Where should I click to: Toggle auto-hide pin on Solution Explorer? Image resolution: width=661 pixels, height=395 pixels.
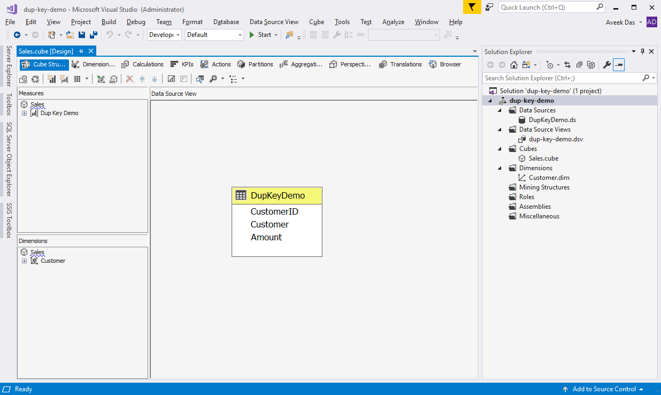pyautogui.click(x=642, y=51)
